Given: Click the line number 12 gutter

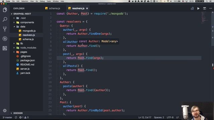Looking at the screenshot, I should point(50,58).
